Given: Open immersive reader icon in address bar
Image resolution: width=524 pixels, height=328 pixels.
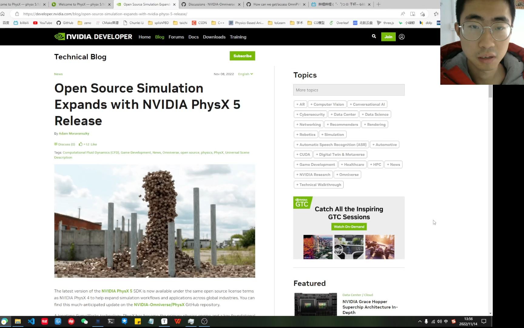Looking at the screenshot, I should (413, 14).
